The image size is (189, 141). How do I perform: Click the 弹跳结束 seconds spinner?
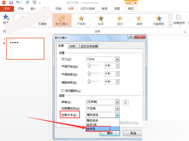118,82
